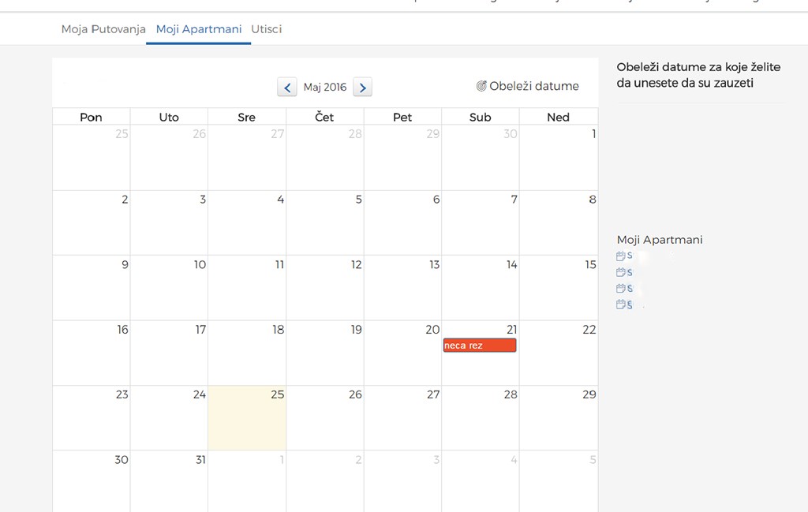Image resolution: width=808 pixels, height=512 pixels.
Task: Choose day 9 in the Pon column
Action: point(91,287)
